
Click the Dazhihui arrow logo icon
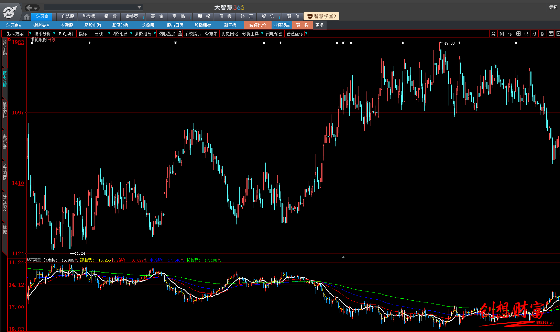point(10,12)
